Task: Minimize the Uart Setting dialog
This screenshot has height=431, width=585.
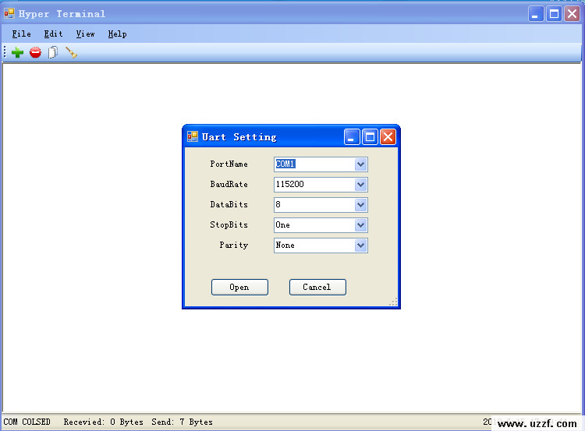Action: tap(352, 137)
